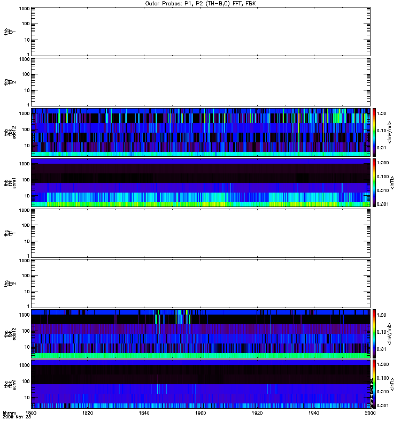Click the 'thb fbk scm1' y-axis title
The image size is (401, 428).
point(10,182)
